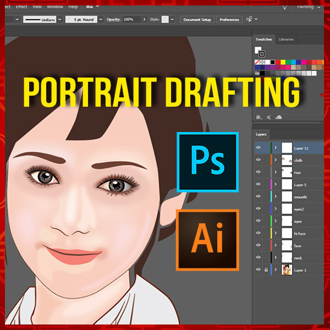Select the Swatches tab
This screenshot has width=330, height=330.
point(264,40)
